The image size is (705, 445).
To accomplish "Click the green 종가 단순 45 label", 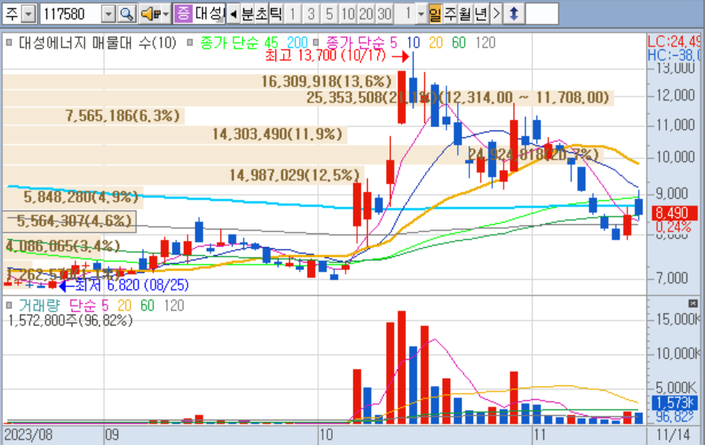I will point(240,43).
